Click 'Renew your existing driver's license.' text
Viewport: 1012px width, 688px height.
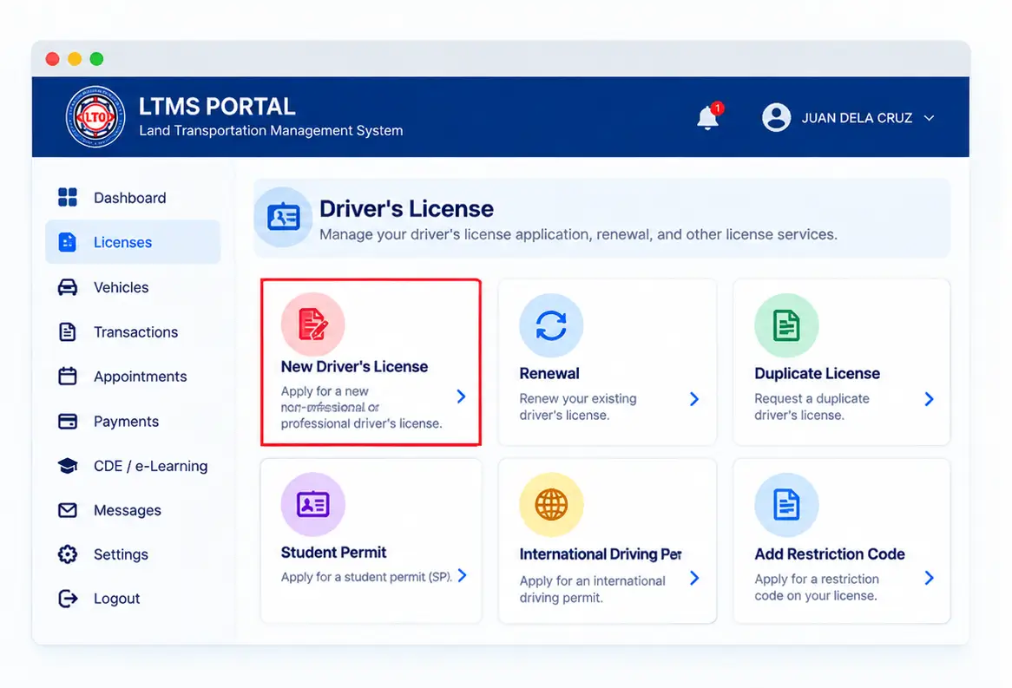pyautogui.click(x=578, y=407)
